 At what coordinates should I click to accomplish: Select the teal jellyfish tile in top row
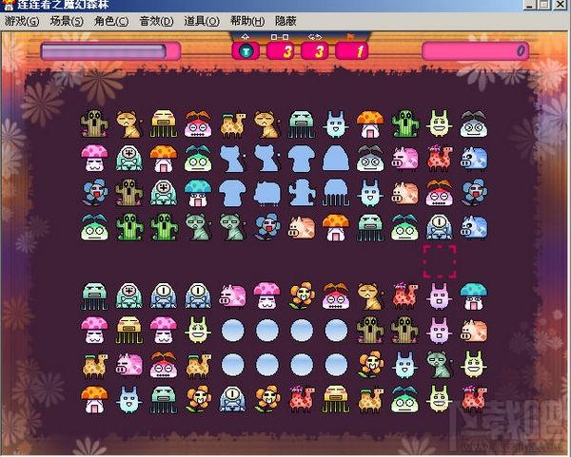point(302,124)
